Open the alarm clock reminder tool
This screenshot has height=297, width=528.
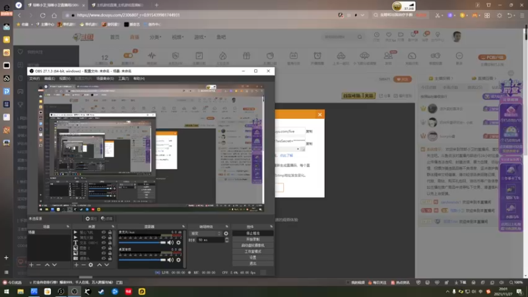tap(317, 56)
